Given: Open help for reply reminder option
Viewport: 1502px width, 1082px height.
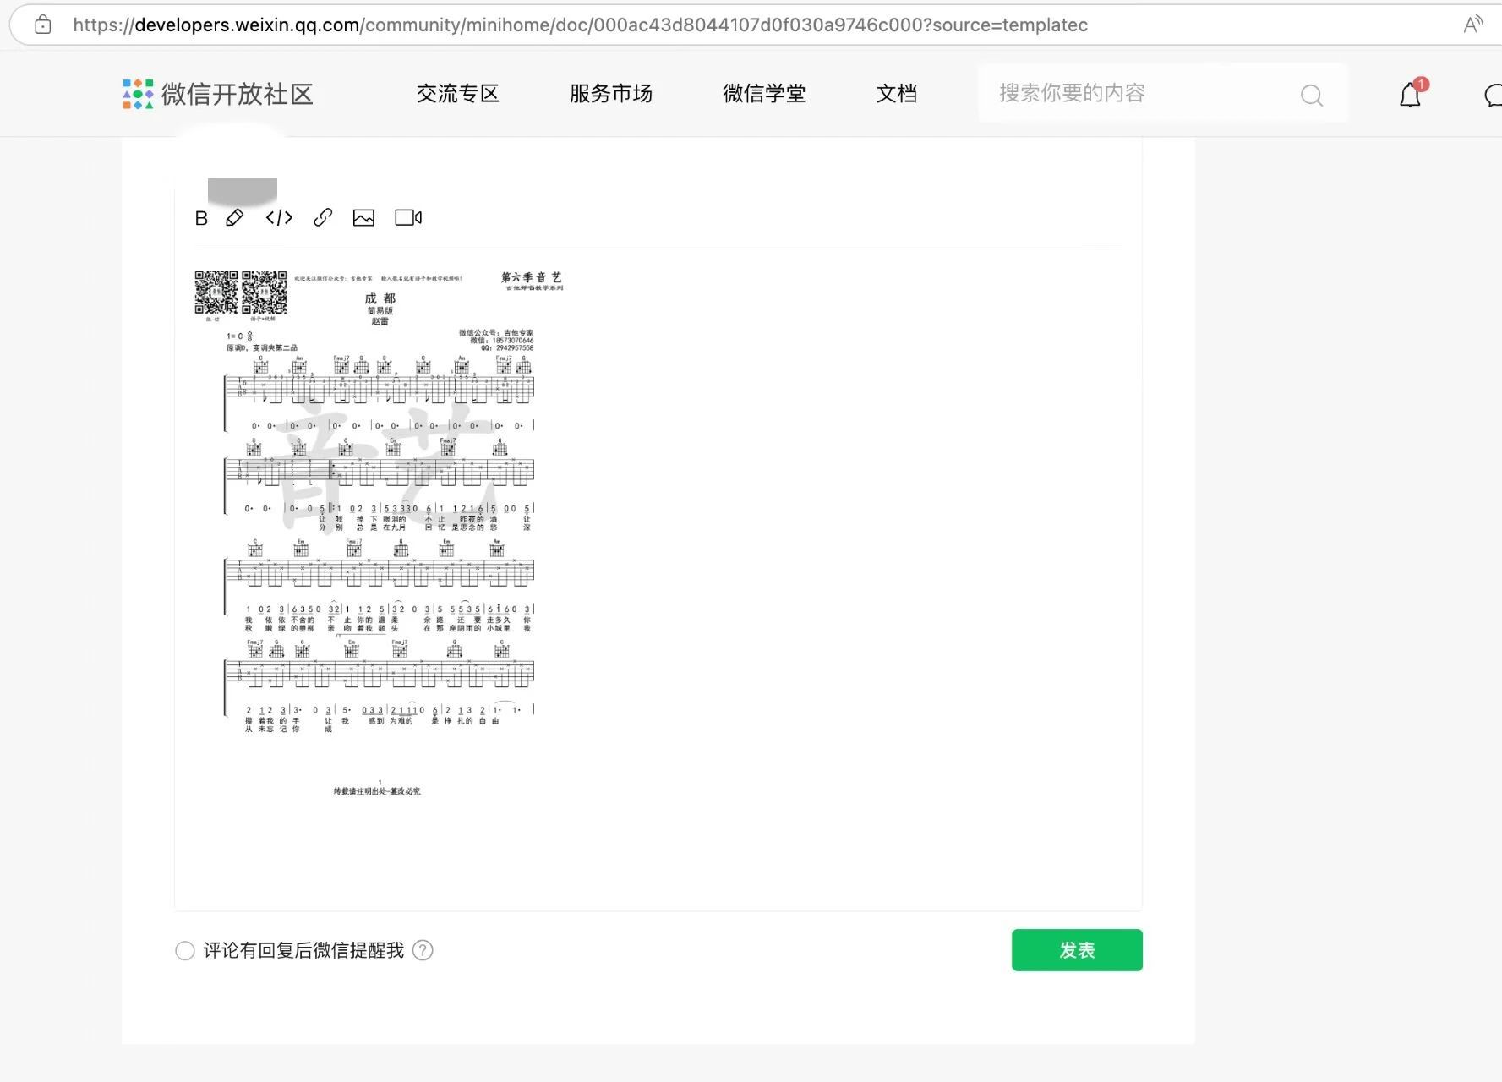Looking at the screenshot, I should pyautogui.click(x=423, y=950).
